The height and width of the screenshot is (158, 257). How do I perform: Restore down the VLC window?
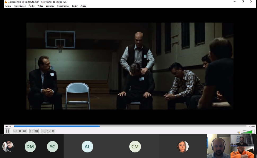tap(243, 2)
